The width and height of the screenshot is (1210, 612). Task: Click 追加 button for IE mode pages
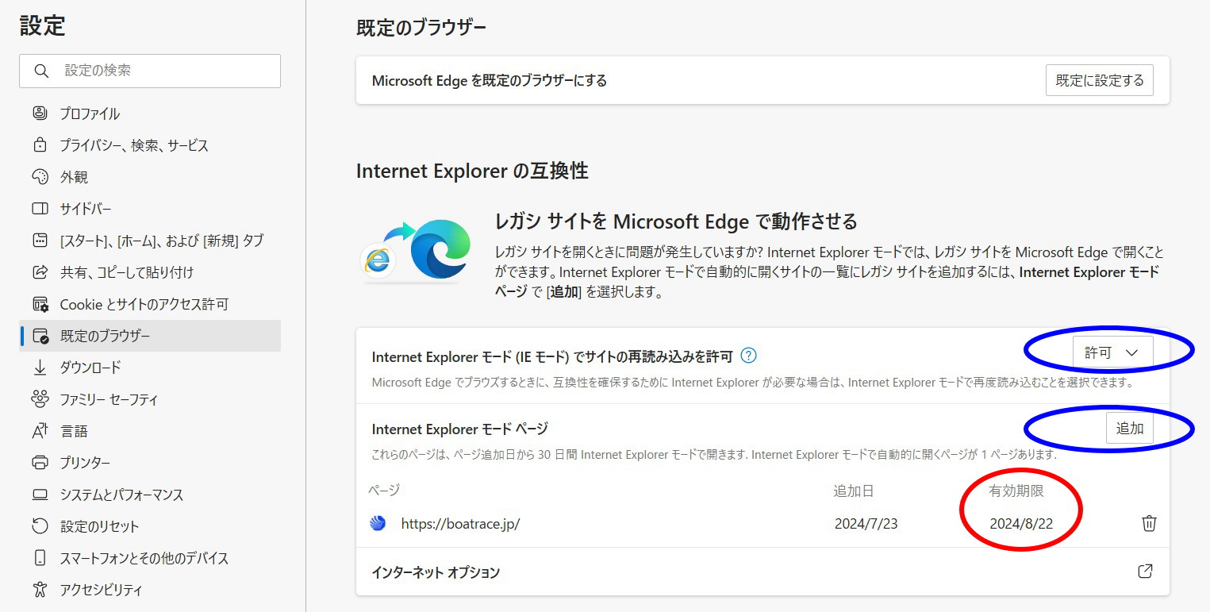pyautogui.click(x=1129, y=429)
